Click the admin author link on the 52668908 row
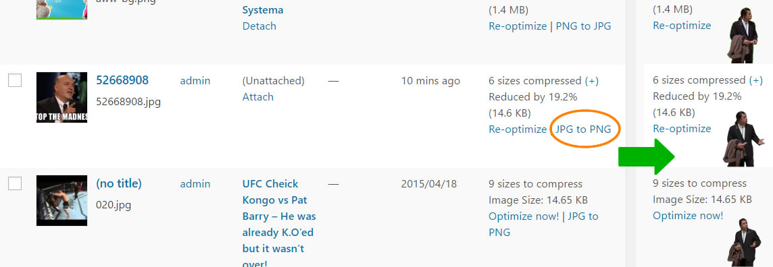The image size is (773, 267). [195, 81]
